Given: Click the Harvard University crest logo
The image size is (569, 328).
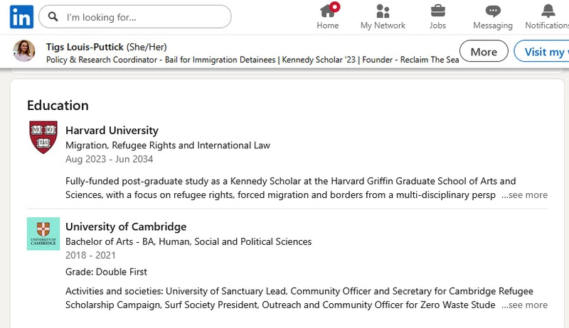Looking at the screenshot, I should click(x=43, y=137).
